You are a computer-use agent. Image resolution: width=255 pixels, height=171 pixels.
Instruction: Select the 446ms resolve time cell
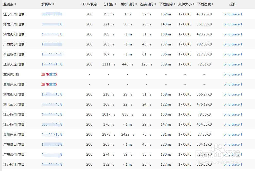coord(128,64)
